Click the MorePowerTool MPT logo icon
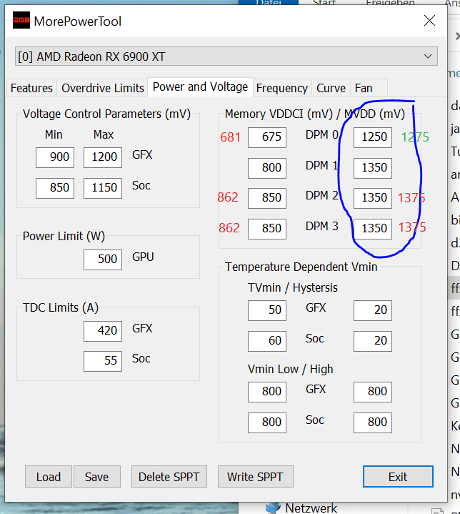460x514 pixels. coord(21,20)
